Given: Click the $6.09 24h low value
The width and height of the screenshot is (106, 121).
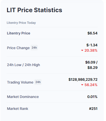Looking at the screenshot, I should pyautogui.click(x=90, y=62).
